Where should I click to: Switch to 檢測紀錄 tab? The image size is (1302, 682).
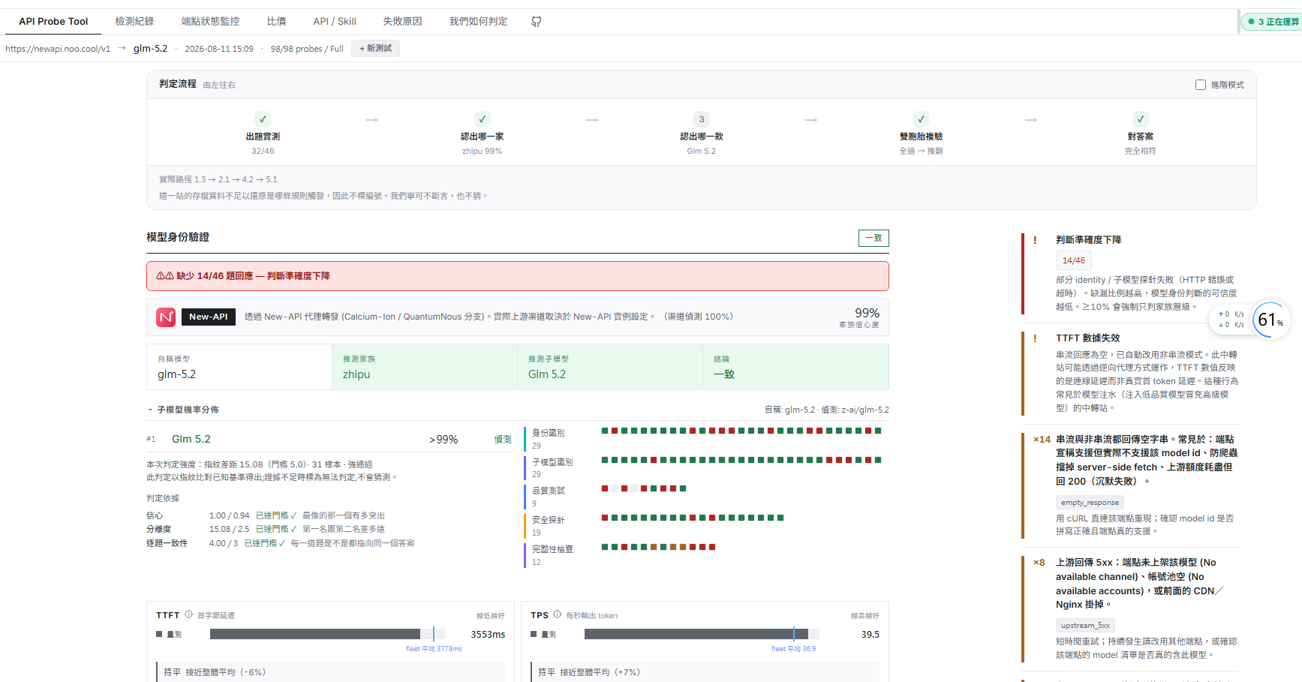(x=134, y=22)
